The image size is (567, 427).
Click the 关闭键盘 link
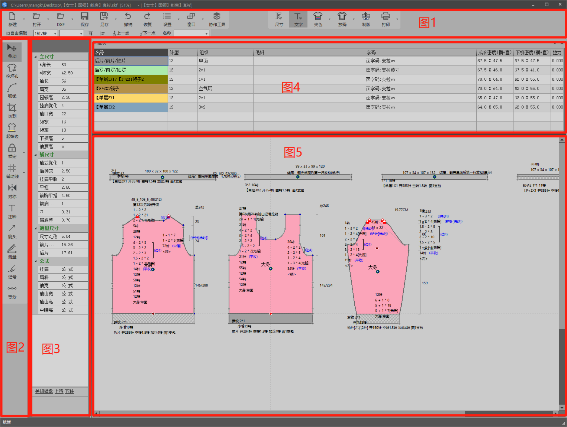(x=44, y=391)
